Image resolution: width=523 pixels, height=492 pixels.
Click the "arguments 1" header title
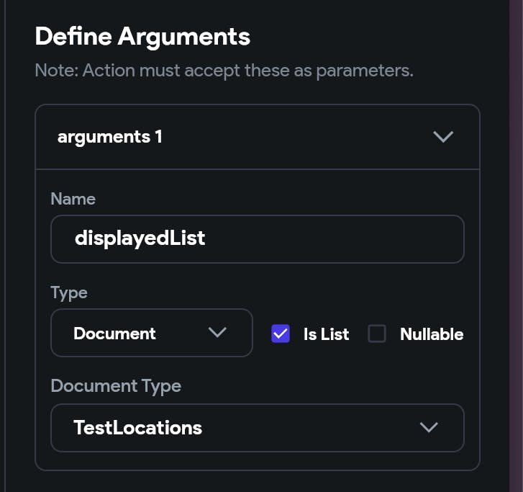(109, 137)
